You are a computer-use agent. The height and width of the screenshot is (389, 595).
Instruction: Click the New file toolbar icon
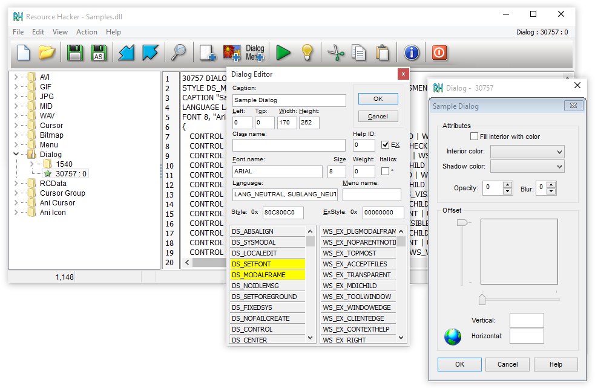click(24, 53)
